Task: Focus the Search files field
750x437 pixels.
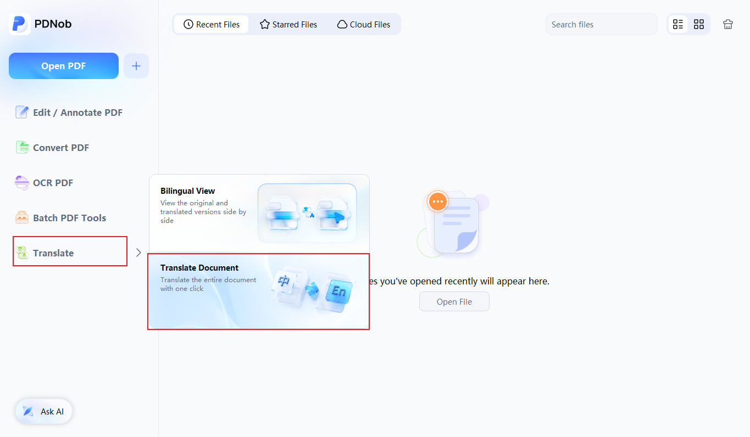Action: tap(601, 24)
